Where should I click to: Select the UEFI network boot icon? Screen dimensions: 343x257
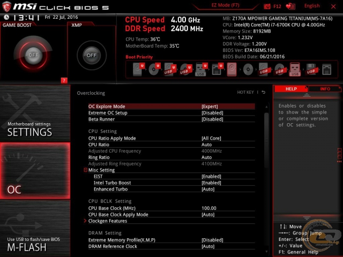tap(217, 69)
